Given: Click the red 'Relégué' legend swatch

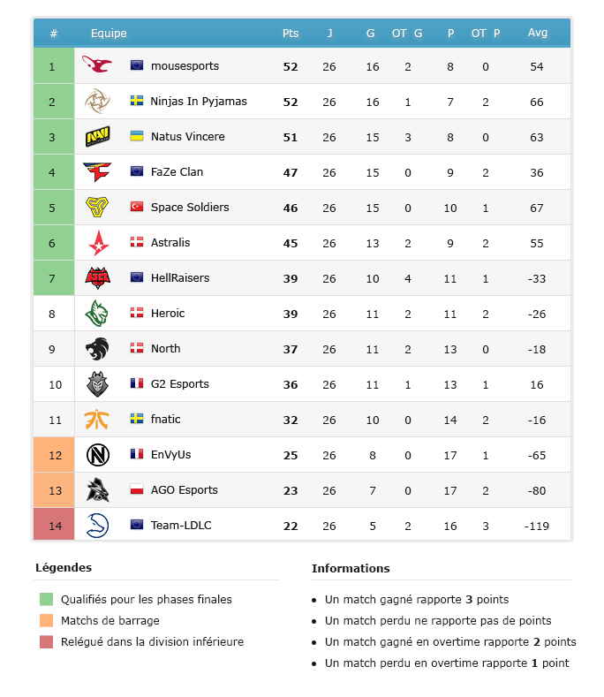Looking at the screenshot, I should 46,642.
